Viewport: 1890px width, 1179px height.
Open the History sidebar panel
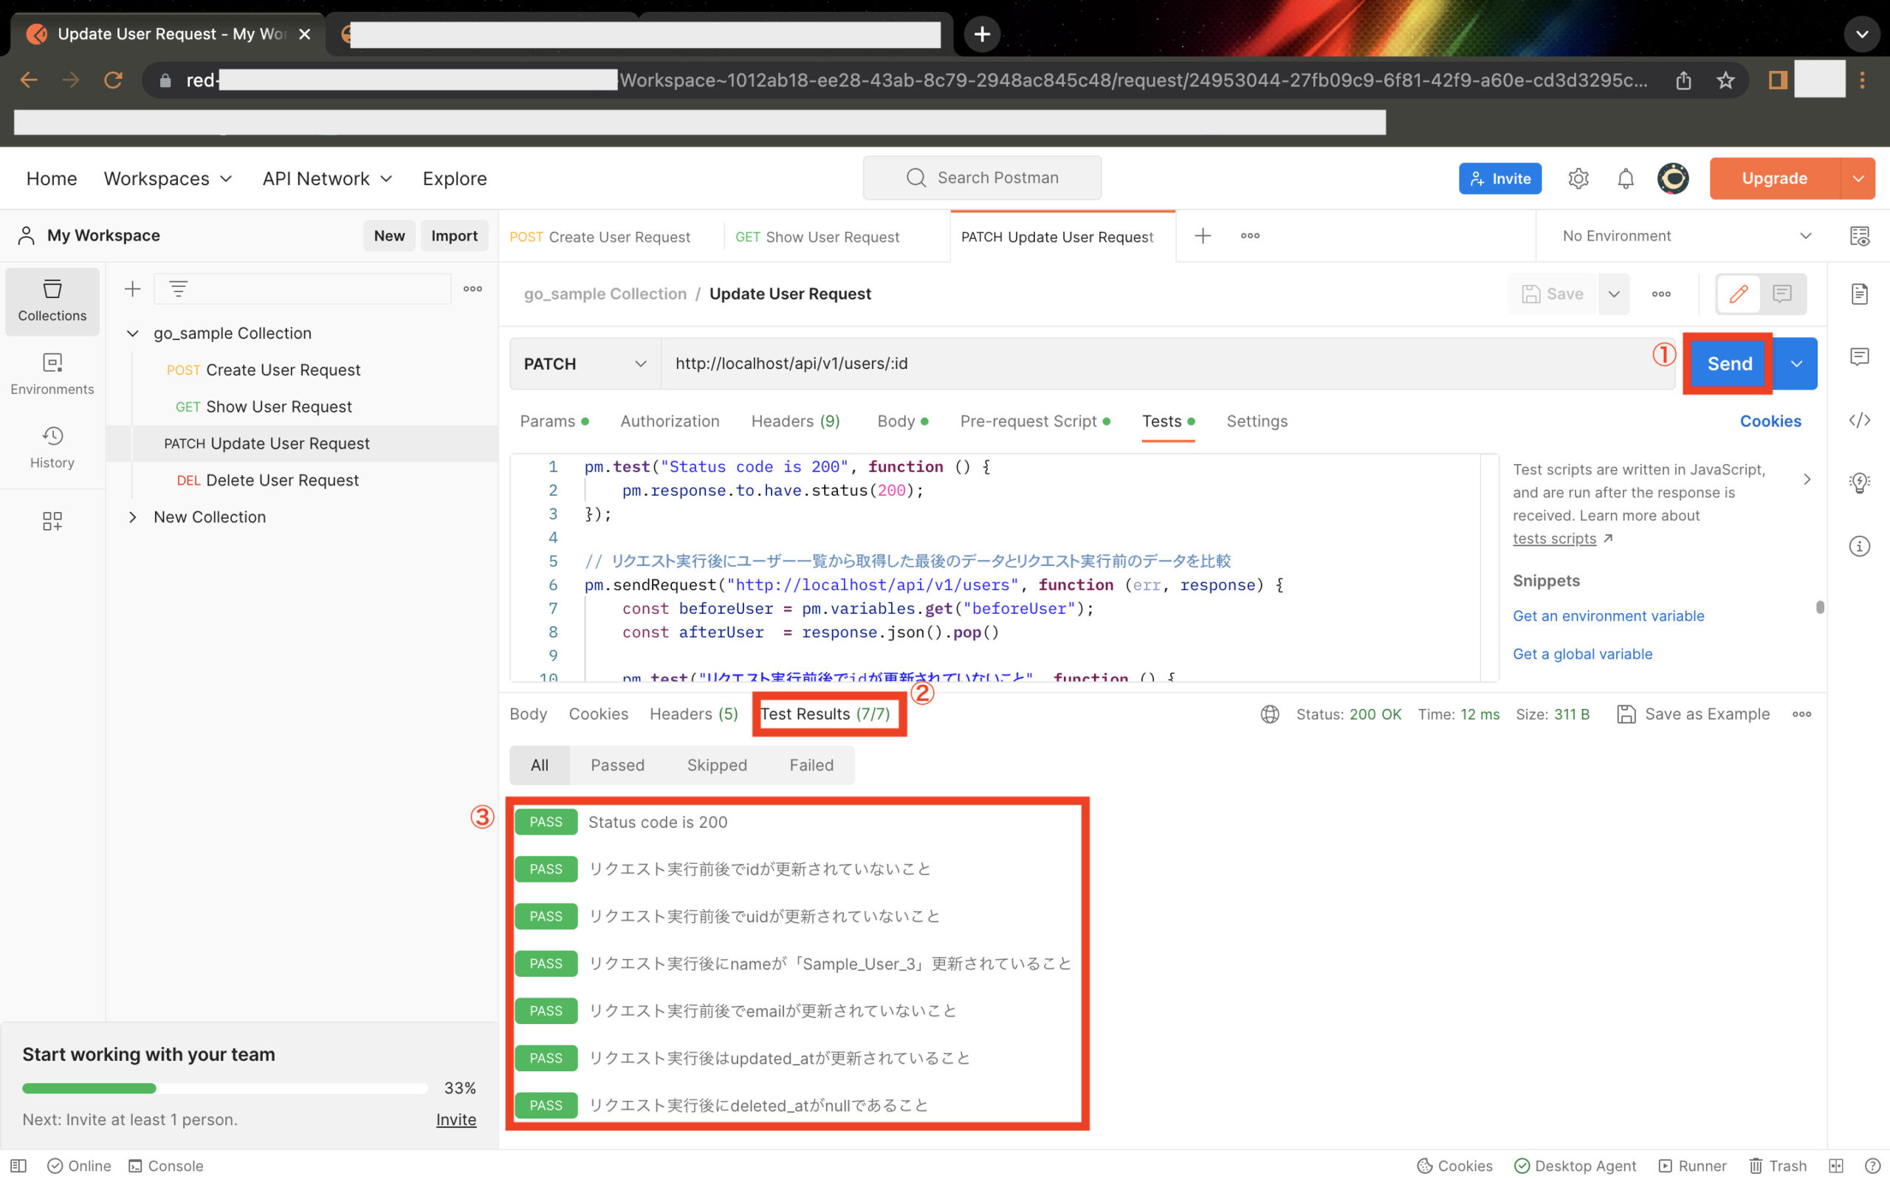(x=52, y=447)
